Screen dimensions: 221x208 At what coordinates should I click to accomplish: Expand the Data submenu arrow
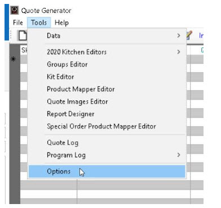pos(179,36)
